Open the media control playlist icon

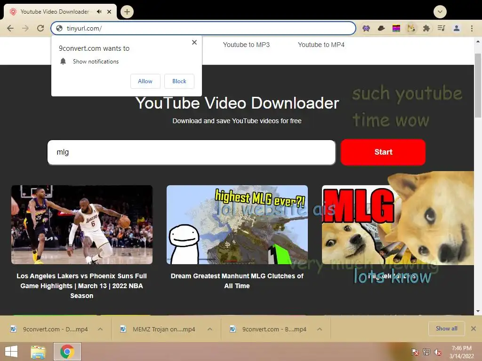441,28
